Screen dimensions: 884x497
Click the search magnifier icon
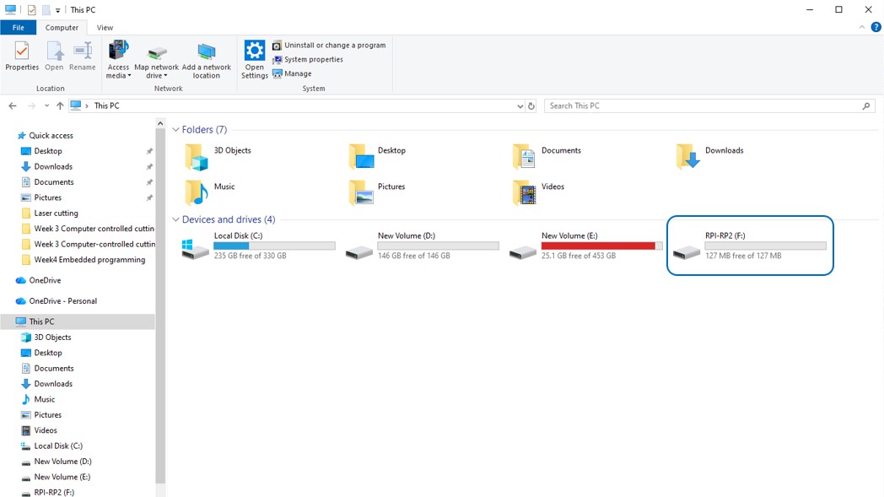[866, 105]
